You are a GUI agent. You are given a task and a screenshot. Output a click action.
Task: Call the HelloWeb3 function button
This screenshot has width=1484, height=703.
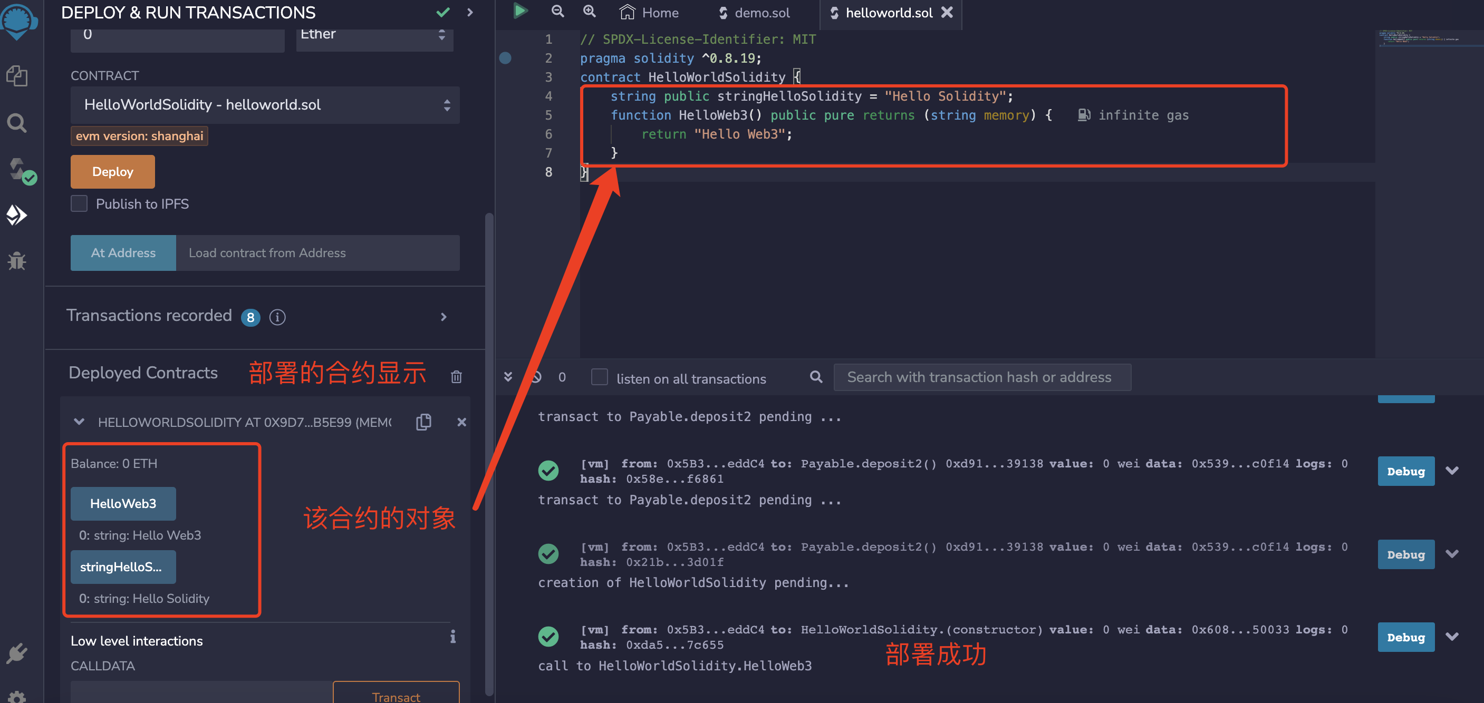click(x=123, y=503)
